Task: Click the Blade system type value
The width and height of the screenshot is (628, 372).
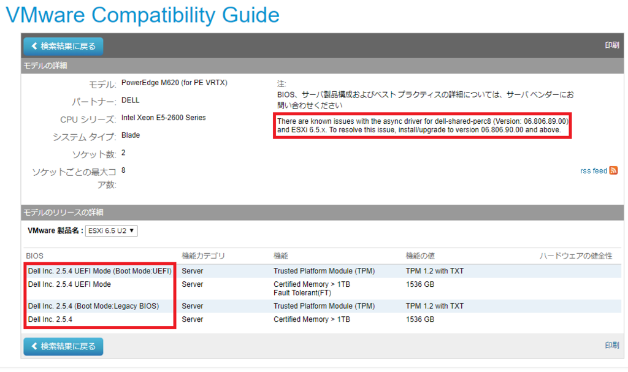Action: pyautogui.click(x=131, y=135)
